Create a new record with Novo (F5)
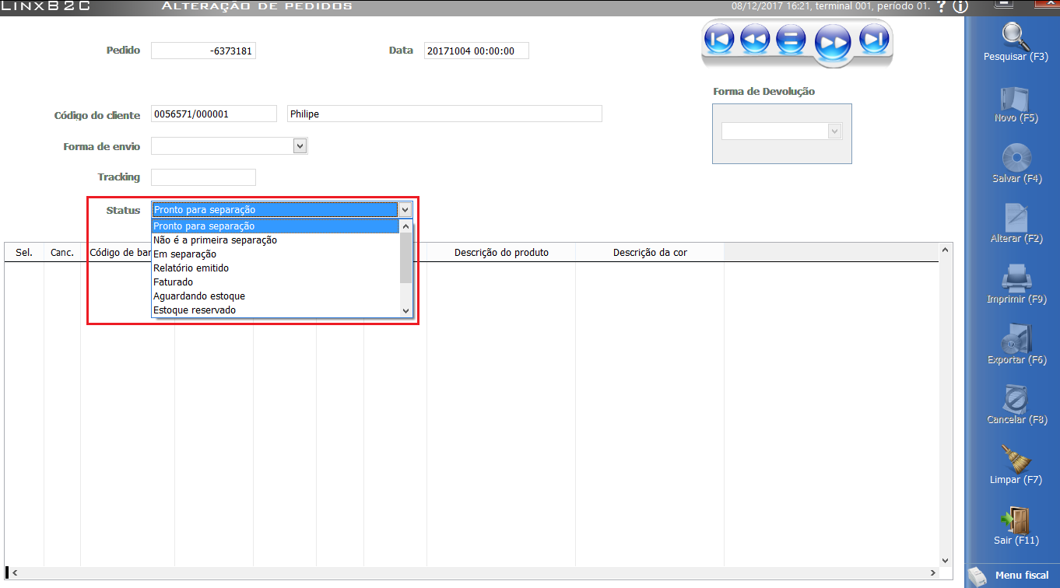This screenshot has width=1060, height=588. [1016, 103]
